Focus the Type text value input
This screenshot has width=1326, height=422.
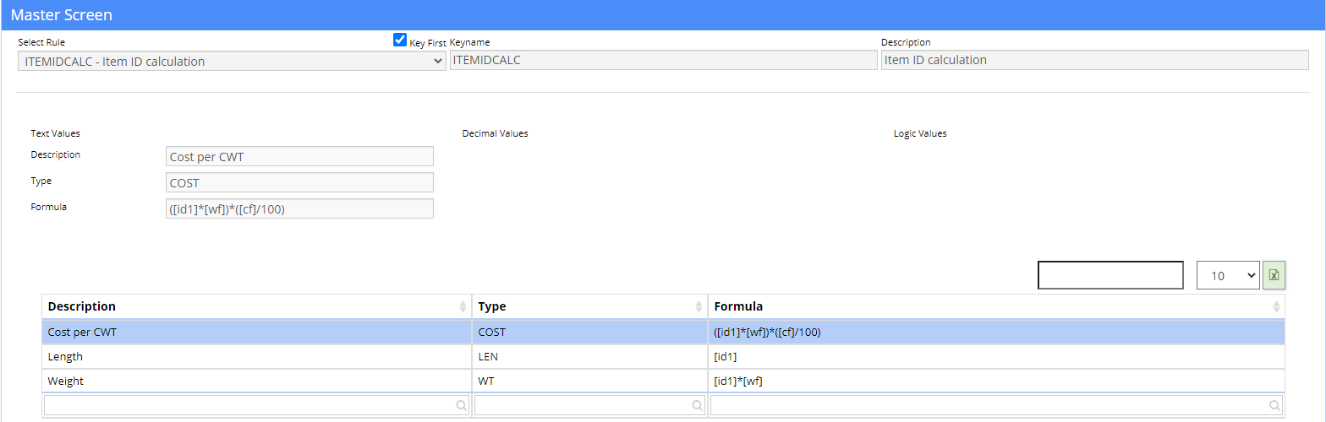(300, 183)
